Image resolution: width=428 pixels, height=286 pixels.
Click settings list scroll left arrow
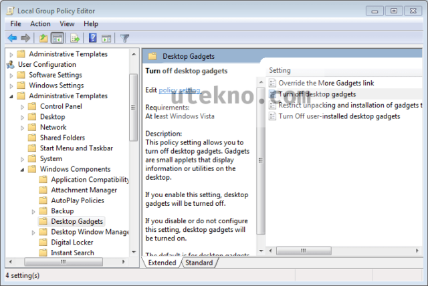270,251
